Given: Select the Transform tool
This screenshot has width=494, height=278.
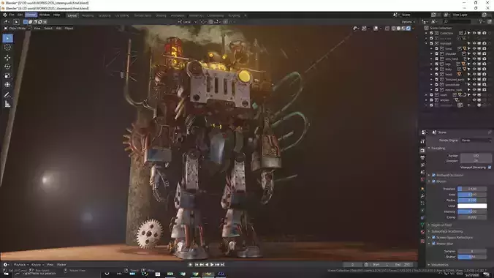Looking at the screenshot, I should click(x=7, y=85).
